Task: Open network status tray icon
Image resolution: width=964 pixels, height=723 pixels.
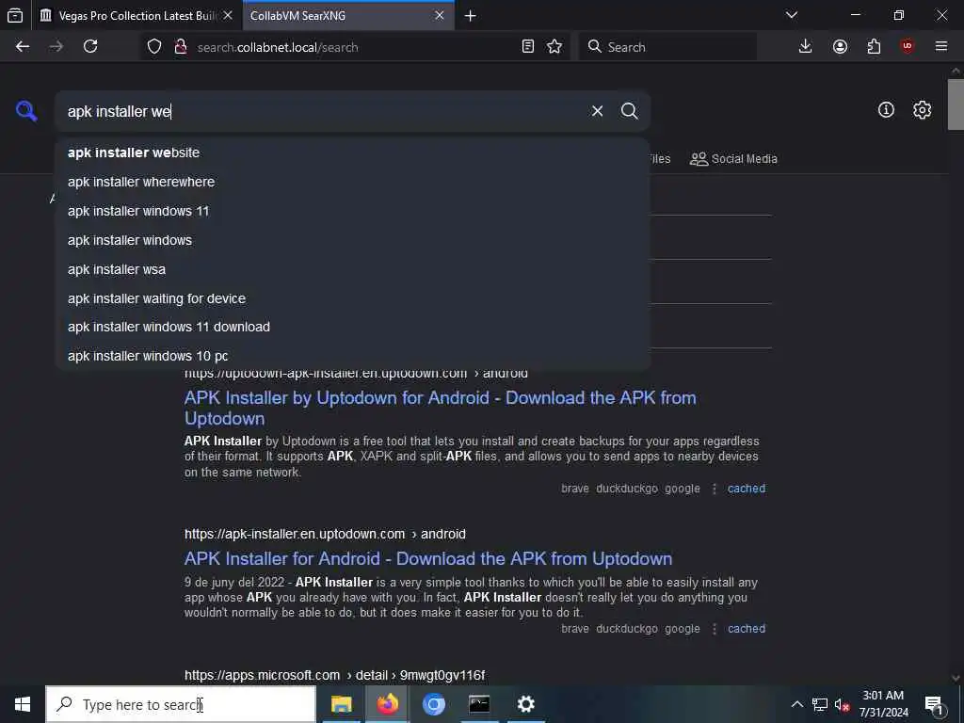Action: (x=820, y=704)
